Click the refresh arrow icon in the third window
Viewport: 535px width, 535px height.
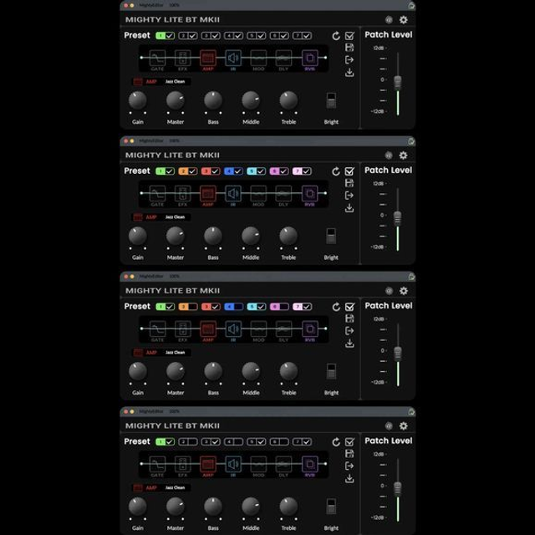point(336,307)
